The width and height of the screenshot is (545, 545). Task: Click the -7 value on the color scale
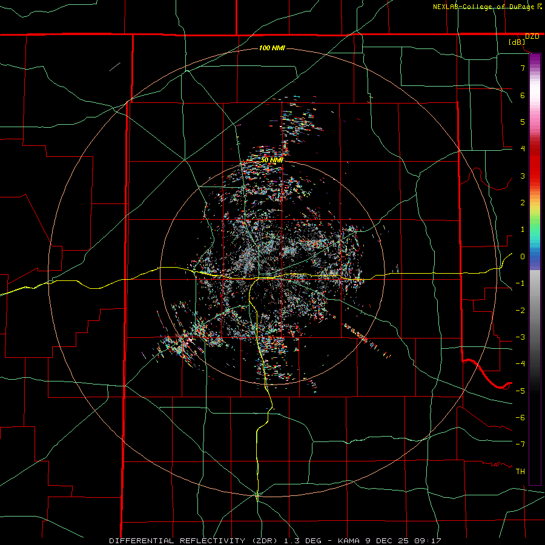pyautogui.click(x=520, y=444)
